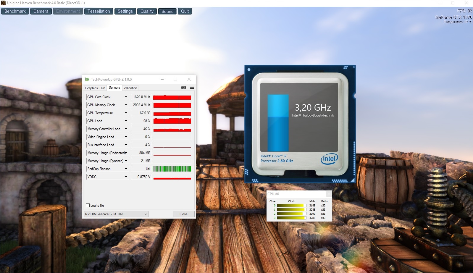Click the GPU Load history graph
This screenshot has width=473, height=273.
coord(172,121)
